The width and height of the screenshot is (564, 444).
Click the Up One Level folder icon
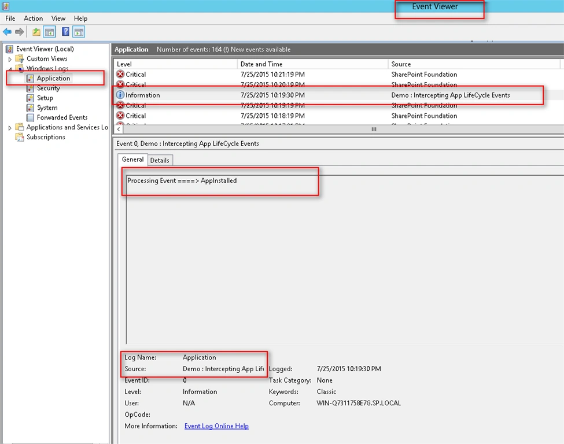click(x=36, y=32)
